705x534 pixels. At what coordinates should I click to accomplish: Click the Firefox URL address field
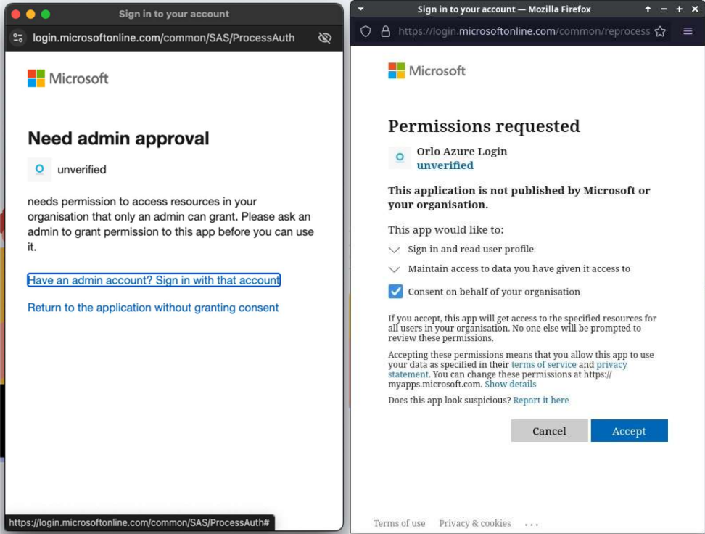(522, 31)
